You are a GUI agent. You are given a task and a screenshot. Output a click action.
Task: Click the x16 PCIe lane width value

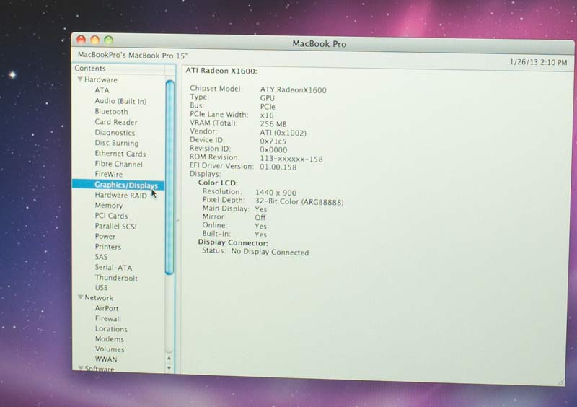point(267,115)
